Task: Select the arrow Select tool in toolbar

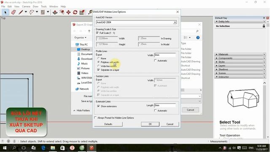Action: (5, 12)
